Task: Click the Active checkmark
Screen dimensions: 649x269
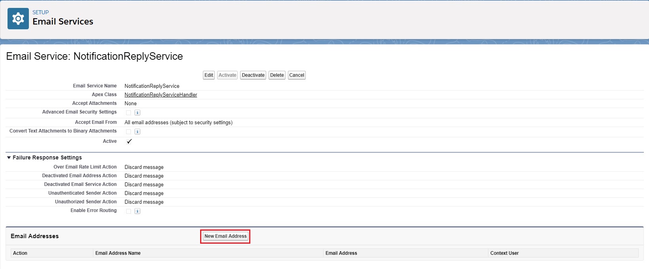Action: tap(129, 142)
